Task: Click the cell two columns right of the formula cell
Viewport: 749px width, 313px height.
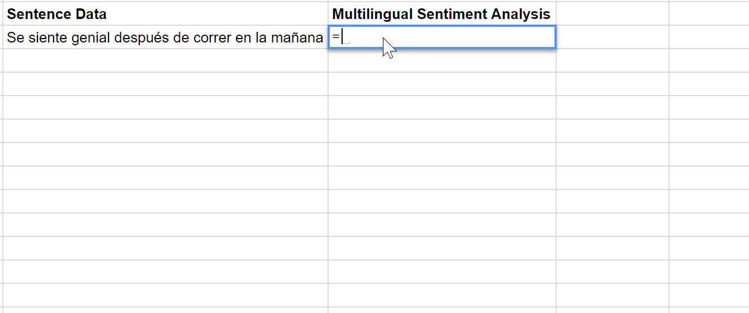Action: tap(709, 37)
